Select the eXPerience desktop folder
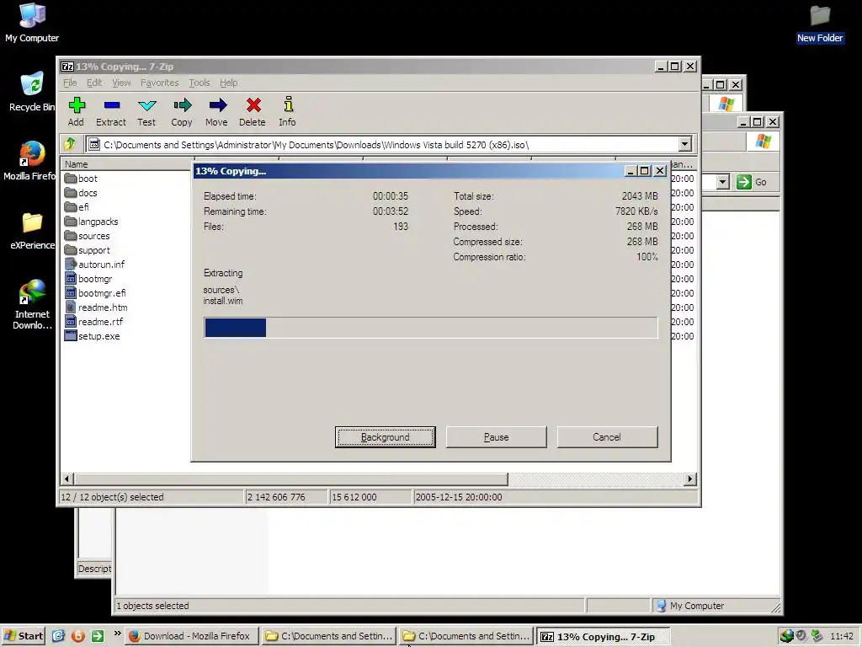Image resolution: width=862 pixels, height=647 pixels. point(32,231)
